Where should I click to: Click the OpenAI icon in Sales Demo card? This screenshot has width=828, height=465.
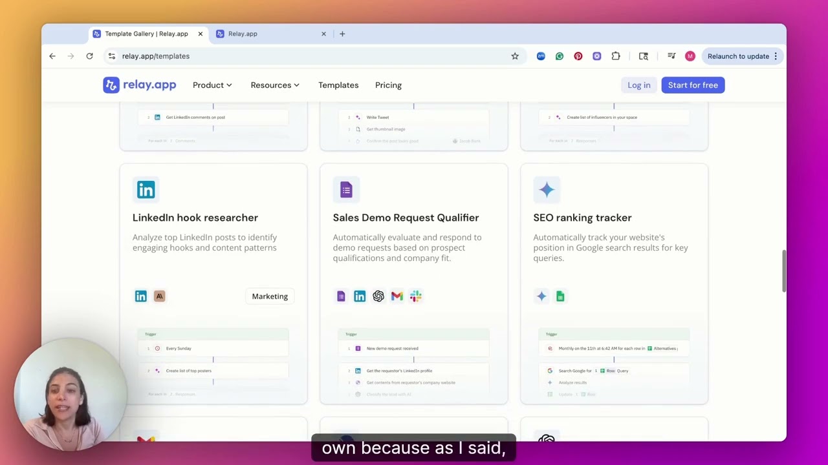coord(378,296)
